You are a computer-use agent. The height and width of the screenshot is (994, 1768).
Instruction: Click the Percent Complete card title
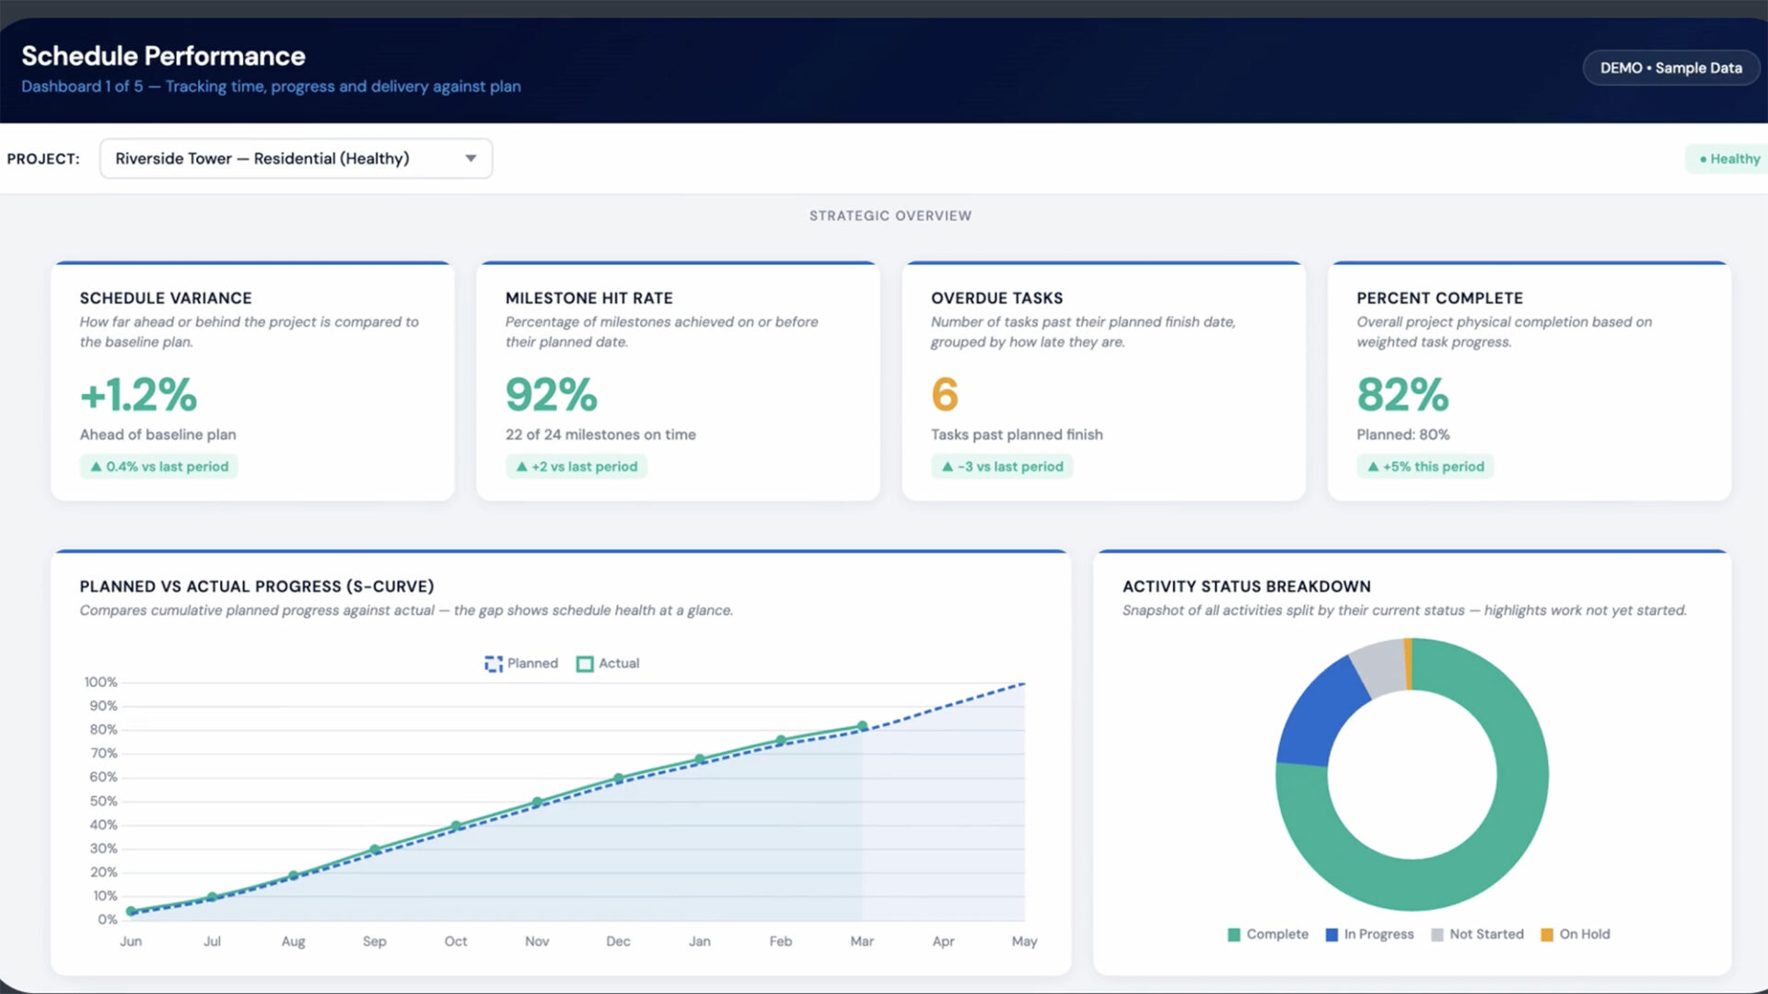click(x=1439, y=298)
